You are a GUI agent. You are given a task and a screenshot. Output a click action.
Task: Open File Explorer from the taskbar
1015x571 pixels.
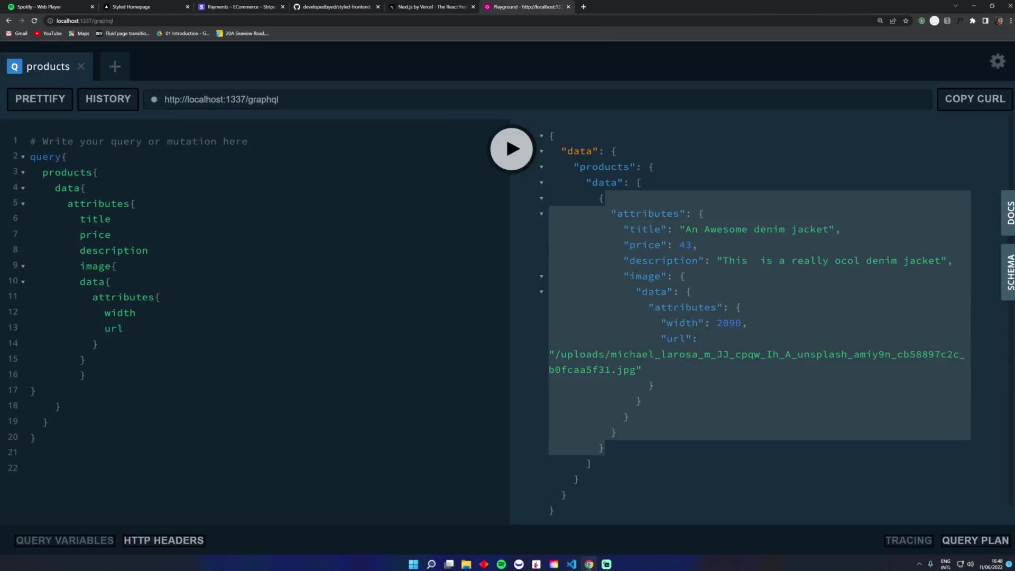point(466,564)
